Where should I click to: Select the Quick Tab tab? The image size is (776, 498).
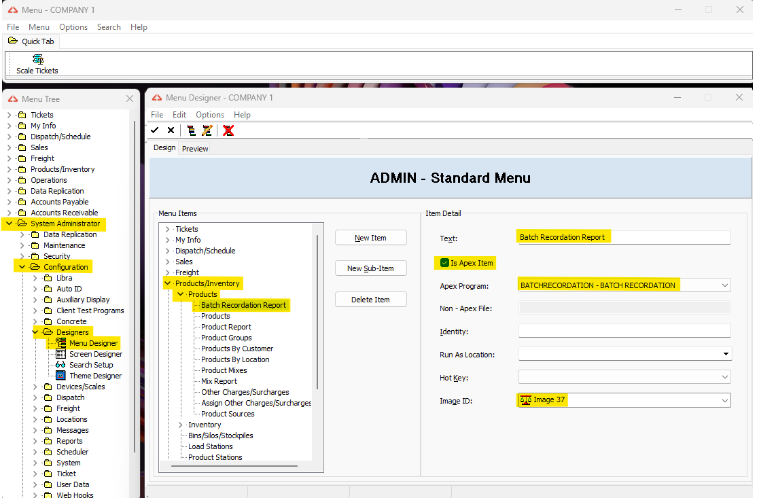pos(32,41)
